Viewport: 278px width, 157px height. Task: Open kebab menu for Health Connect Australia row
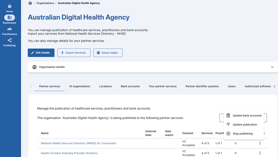(x=260, y=153)
